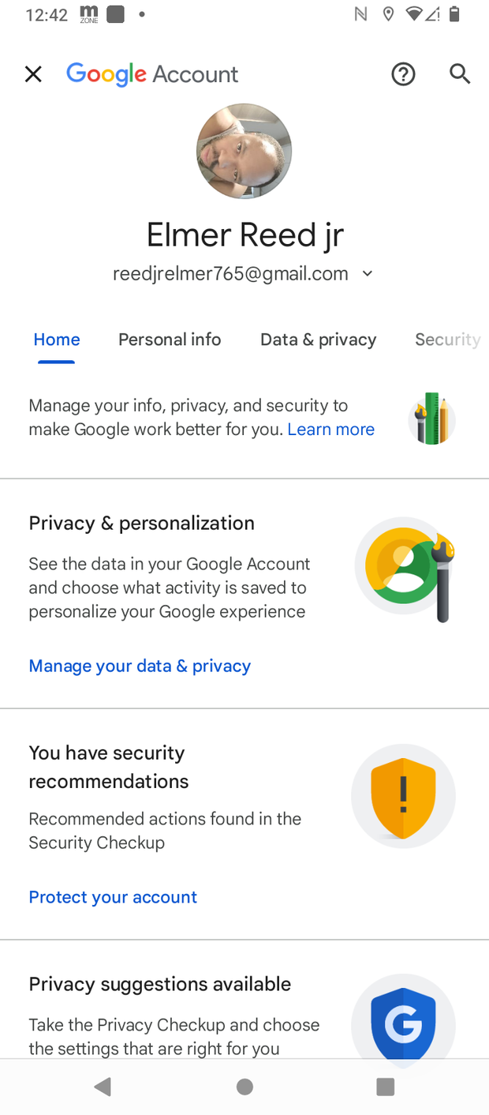Screen dimensions: 489x1115
Task: Close the Google Account screen
Action: (33, 74)
